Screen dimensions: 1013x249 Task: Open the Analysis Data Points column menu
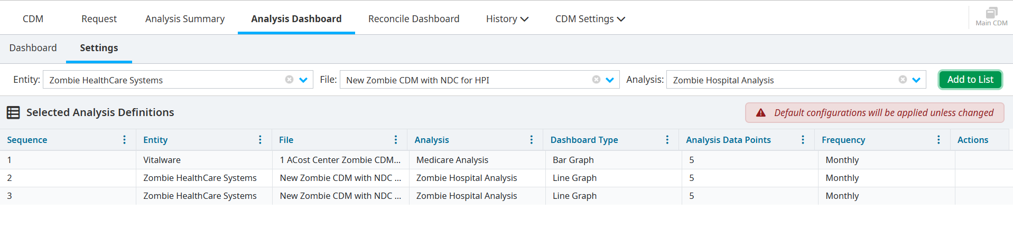click(x=803, y=140)
